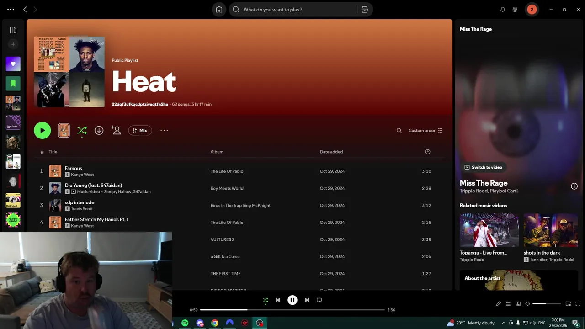585x329 pixels.
Task: Open album a Gift & a Curse
Action: tap(225, 257)
